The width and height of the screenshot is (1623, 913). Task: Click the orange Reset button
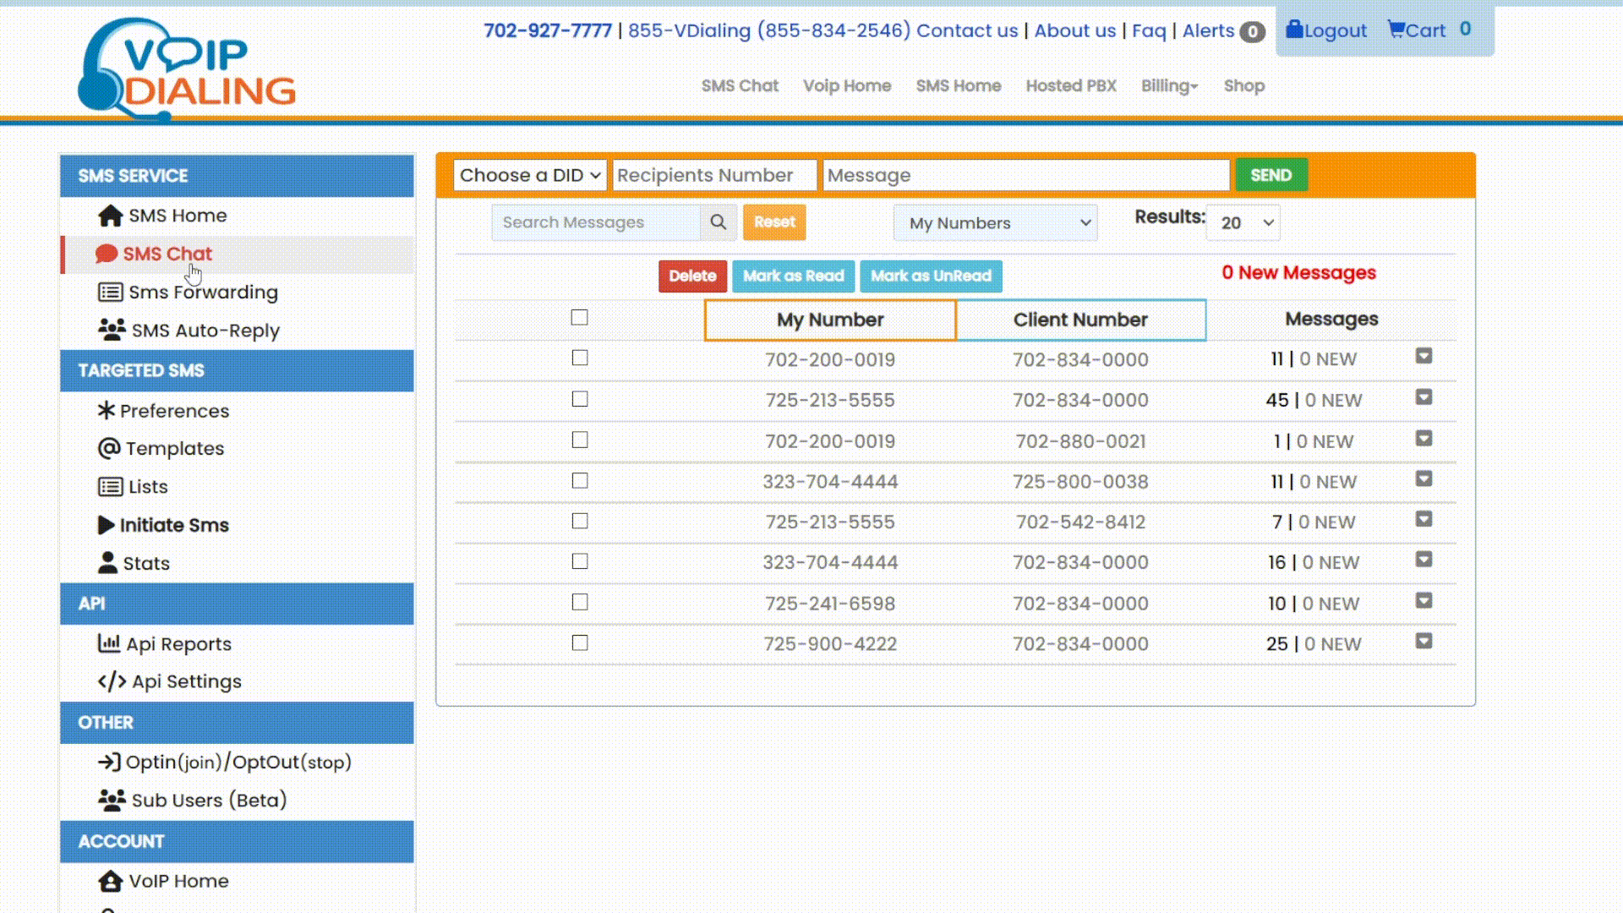point(774,222)
